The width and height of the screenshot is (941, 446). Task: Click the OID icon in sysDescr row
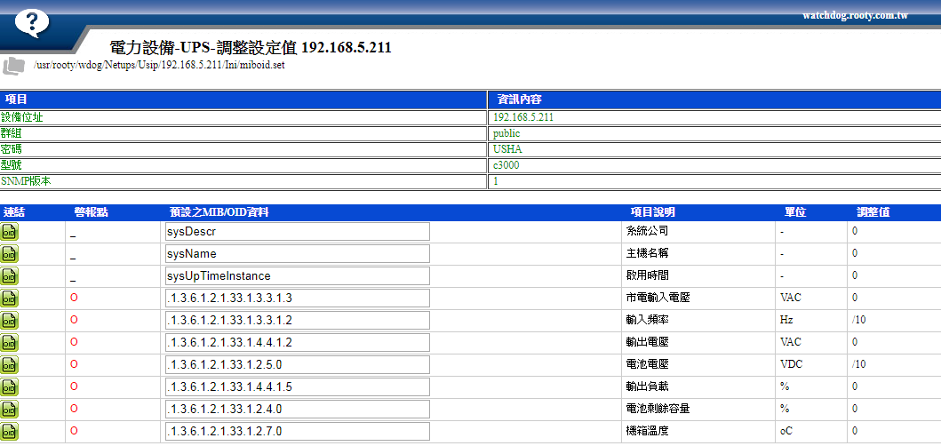(10, 232)
